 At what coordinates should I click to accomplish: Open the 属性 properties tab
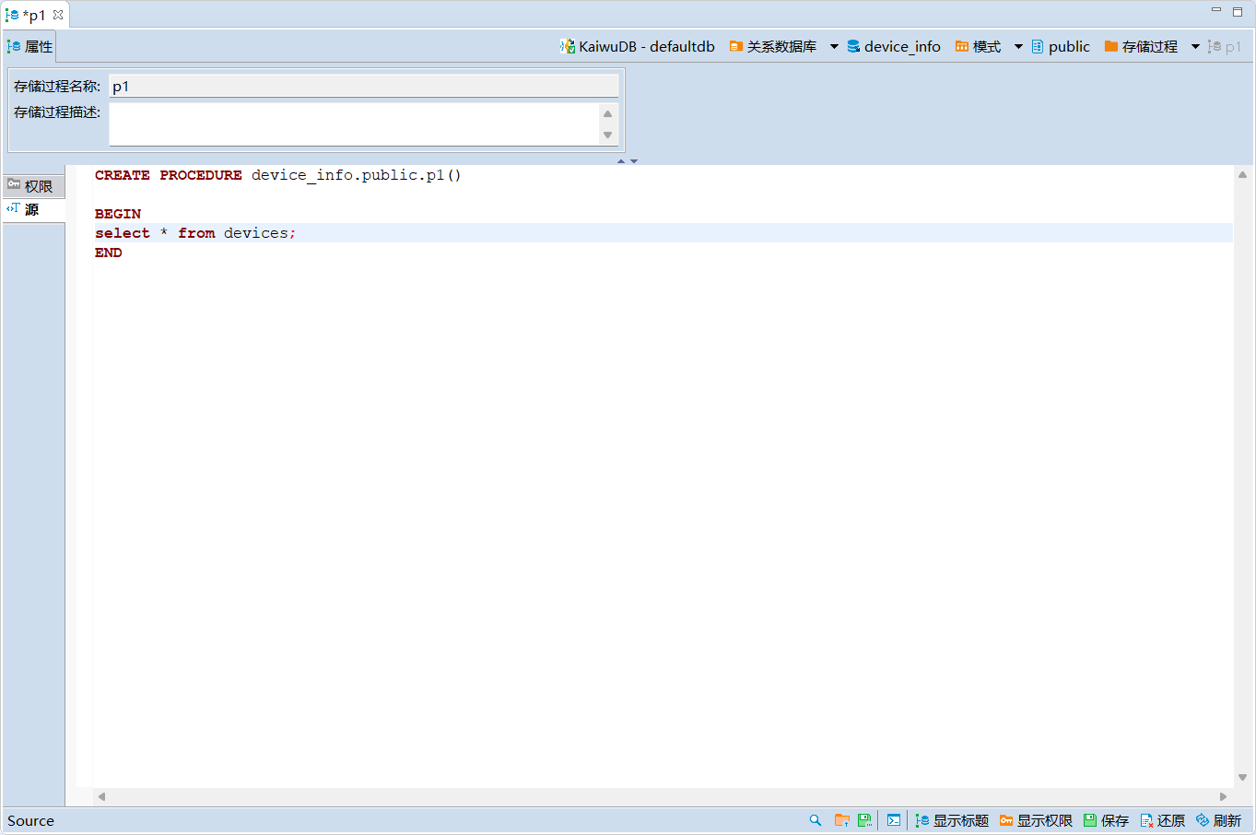tap(30, 46)
